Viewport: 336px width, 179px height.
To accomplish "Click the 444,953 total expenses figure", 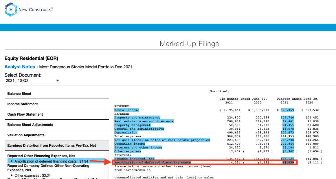I will click(x=287, y=136).
